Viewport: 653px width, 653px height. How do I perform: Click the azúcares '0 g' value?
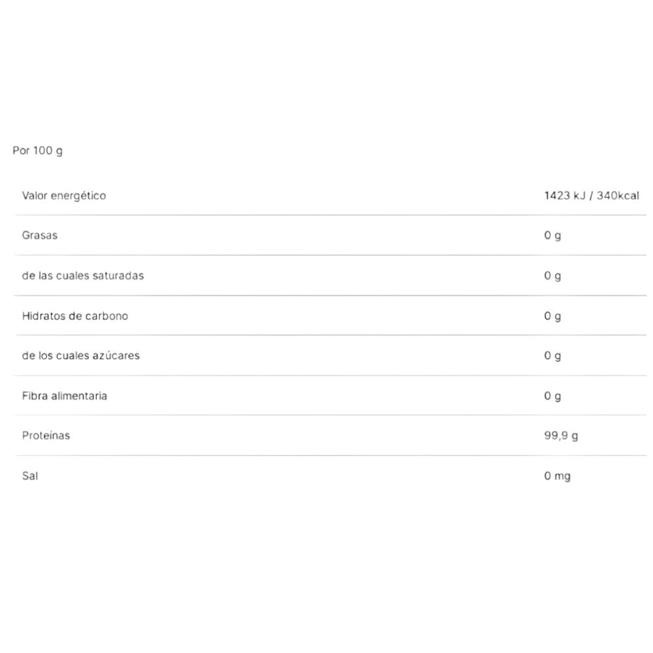pyautogui.click(x=552, y=356)
